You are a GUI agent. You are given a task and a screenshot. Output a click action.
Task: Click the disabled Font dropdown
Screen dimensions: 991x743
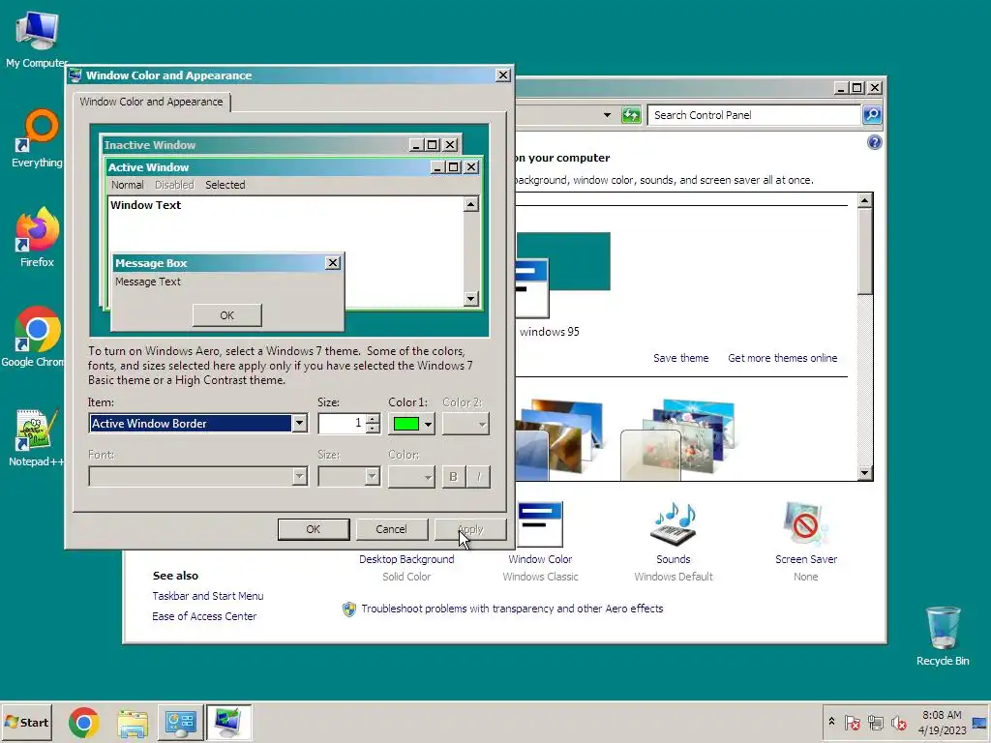pos(197,476)
